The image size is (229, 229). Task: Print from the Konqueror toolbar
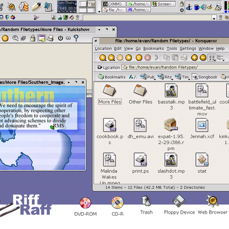point(184,58)
